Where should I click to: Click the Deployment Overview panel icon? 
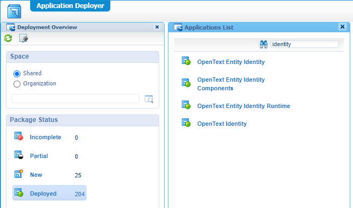(11, 27)
